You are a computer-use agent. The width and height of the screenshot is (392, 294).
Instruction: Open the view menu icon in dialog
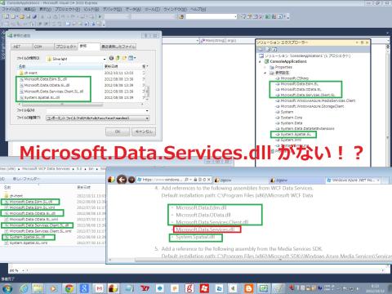click(x=132, y=58)
